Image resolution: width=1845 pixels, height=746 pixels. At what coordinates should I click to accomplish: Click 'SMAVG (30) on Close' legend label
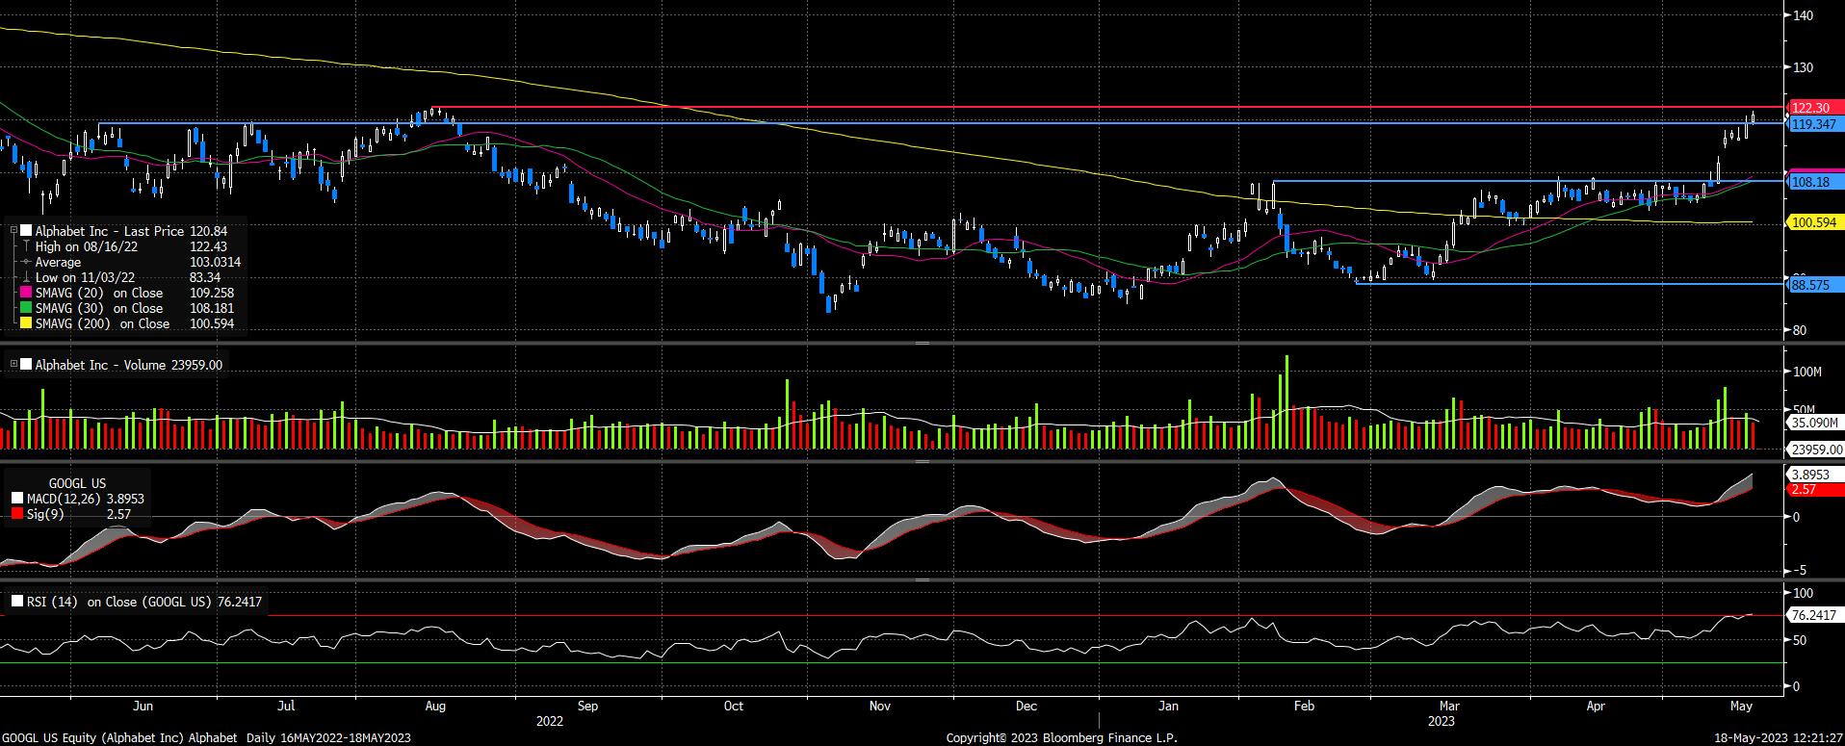(99, 308)
